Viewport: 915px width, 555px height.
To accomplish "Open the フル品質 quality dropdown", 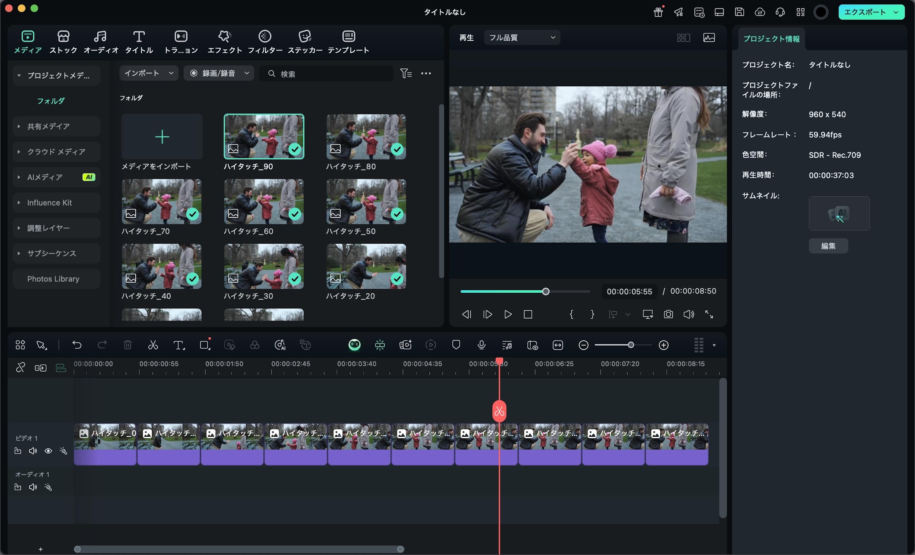I will click(x=522, y=37).
